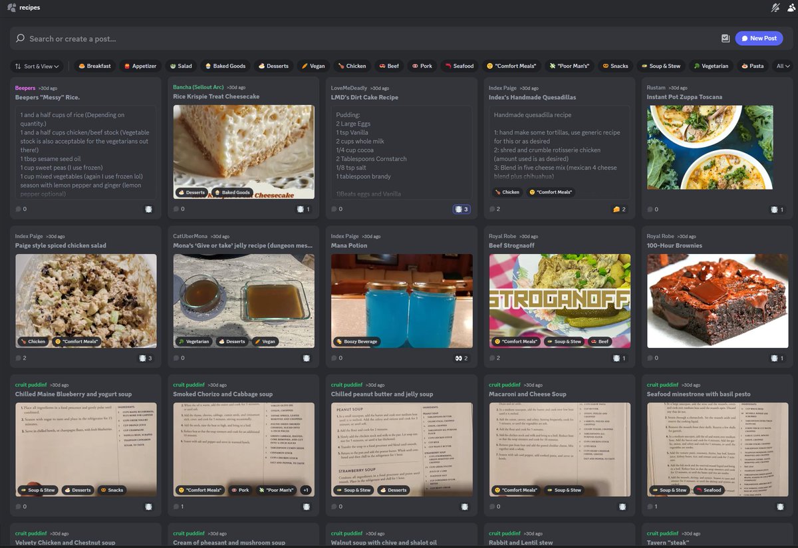The width and height of the screenshot is (798, 548).
Task: Open post titled LMD's Dirt Cake Recipe
Action: point(364,97)
